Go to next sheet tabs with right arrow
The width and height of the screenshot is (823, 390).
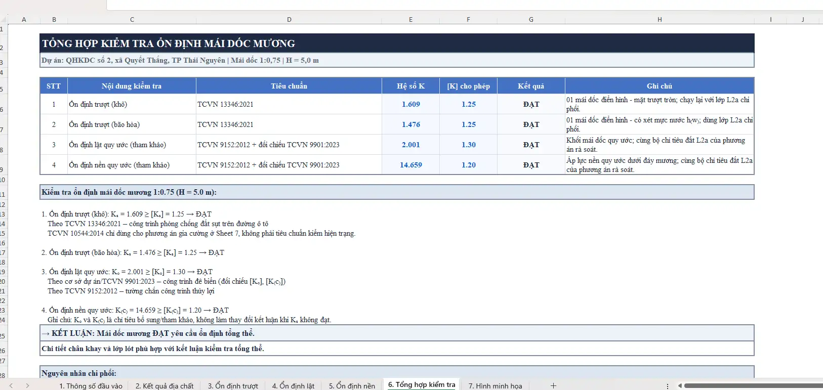point(27,385)
